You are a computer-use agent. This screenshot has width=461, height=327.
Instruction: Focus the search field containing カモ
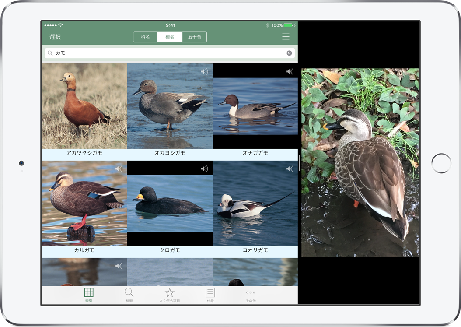coord(170,53)
